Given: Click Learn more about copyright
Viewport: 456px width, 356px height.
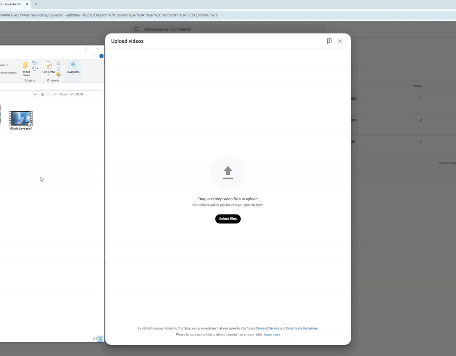Looking at the screenshot, I should [x=272, y=335].
